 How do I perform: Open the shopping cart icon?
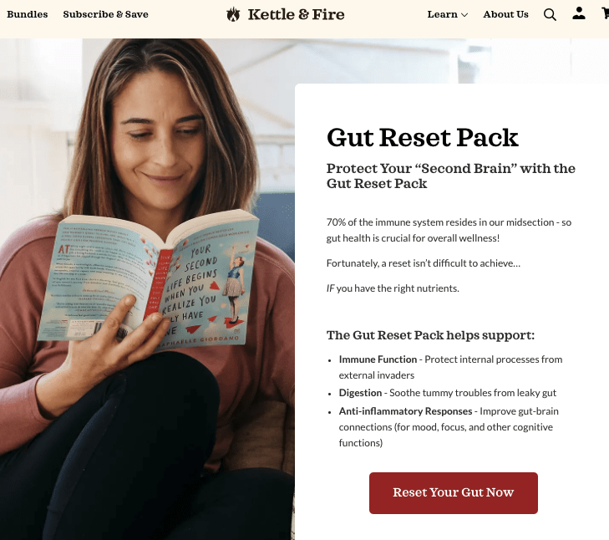click(x=605, y=13)
